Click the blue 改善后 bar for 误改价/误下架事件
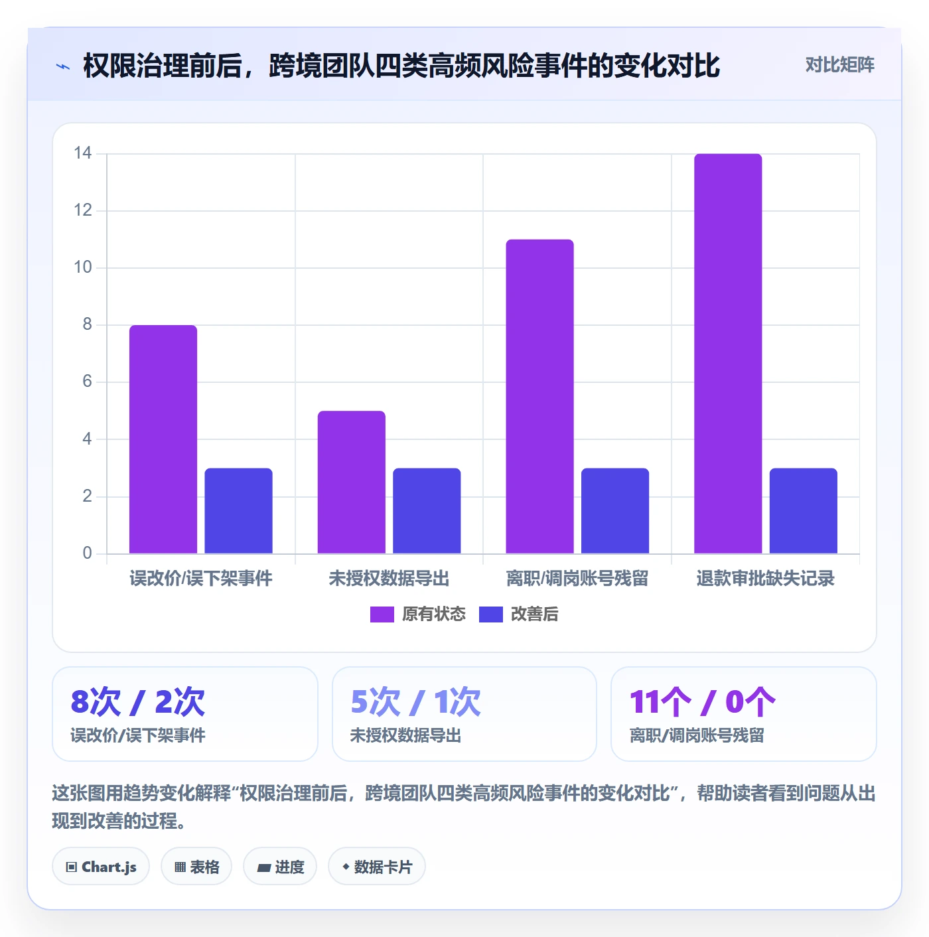 (x=238, y=511)
